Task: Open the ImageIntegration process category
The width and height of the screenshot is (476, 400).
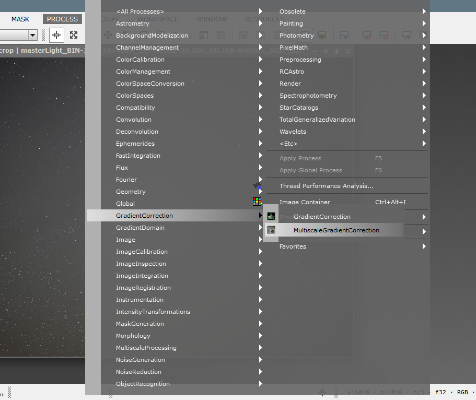Action: (x=142, y=276)
